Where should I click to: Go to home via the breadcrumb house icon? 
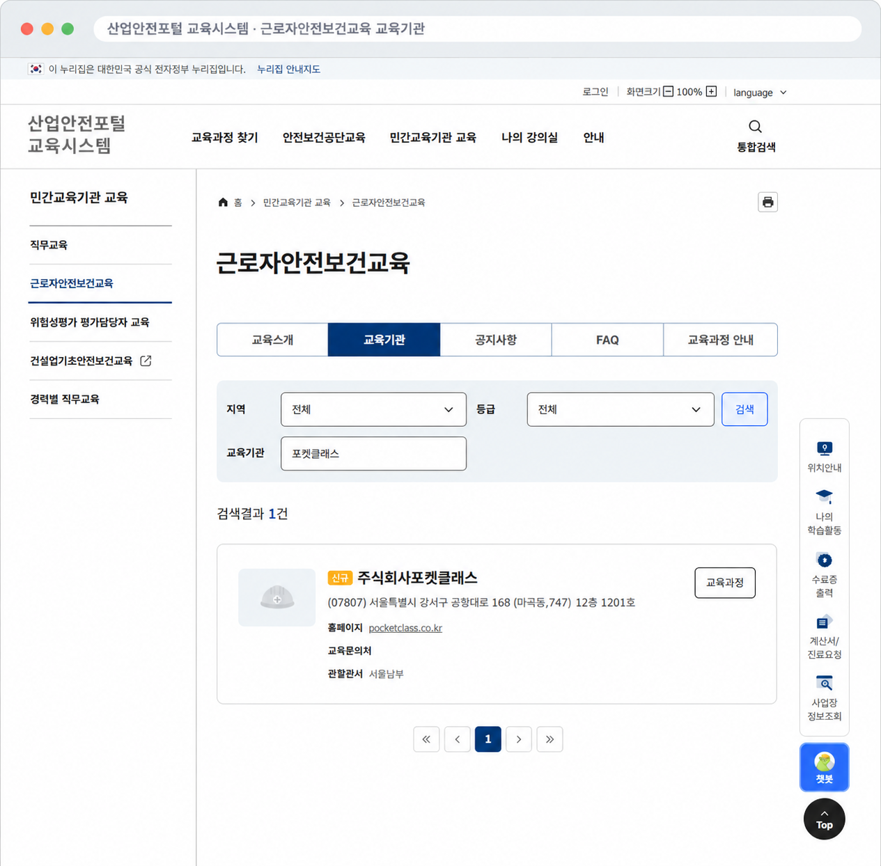[x=223, y=203]
